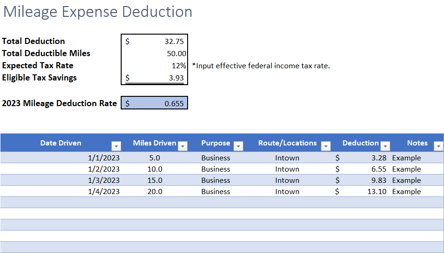Click the Total Deductible Miles label

46,53
